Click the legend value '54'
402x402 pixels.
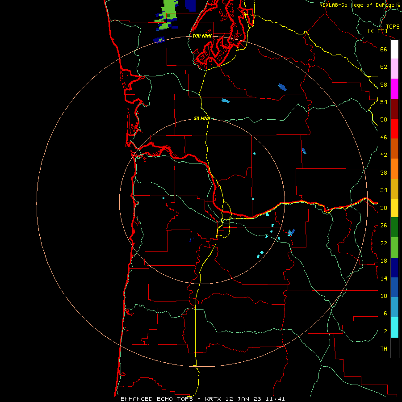(x=384, y=102)
